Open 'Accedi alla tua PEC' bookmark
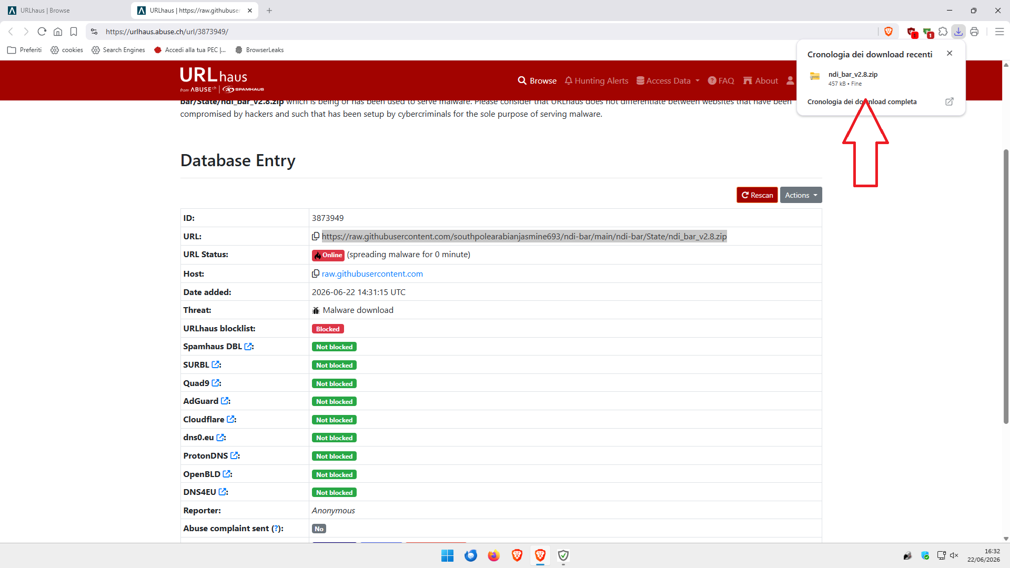This screenshot has width=1010, height=568. tap(190, 50)
